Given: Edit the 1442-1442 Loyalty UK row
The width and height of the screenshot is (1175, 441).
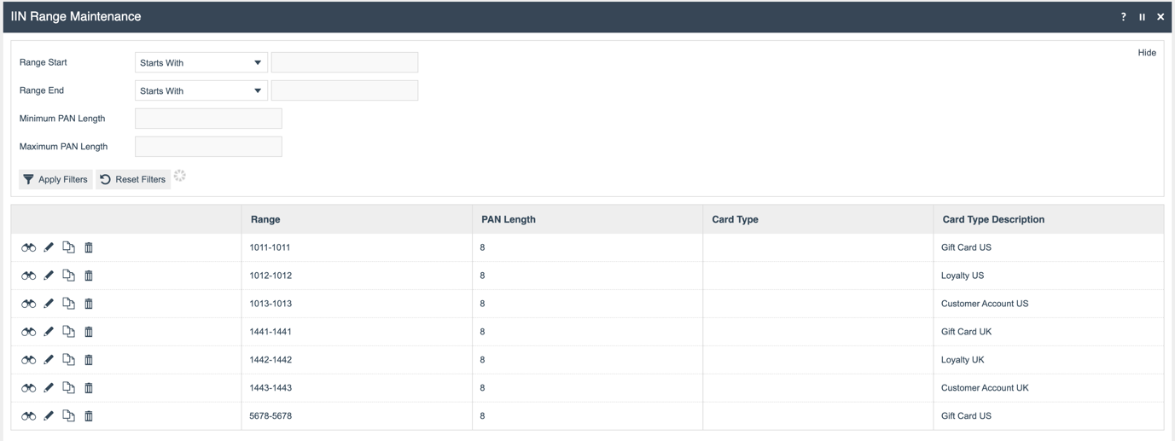Looking at the screenshot, I should [49, 360].
